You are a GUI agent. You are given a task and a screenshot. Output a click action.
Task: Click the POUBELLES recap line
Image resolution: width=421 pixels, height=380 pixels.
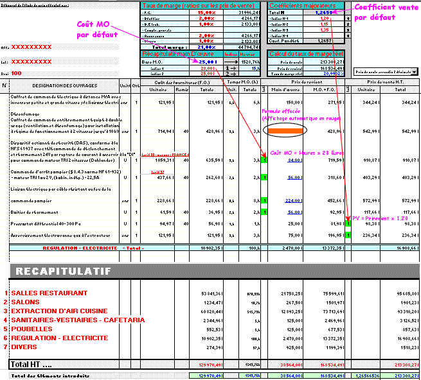(x=31, y=329)
